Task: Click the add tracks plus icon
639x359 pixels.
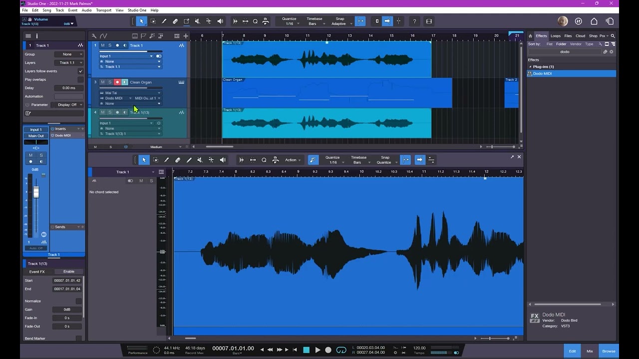Action: 186,36
